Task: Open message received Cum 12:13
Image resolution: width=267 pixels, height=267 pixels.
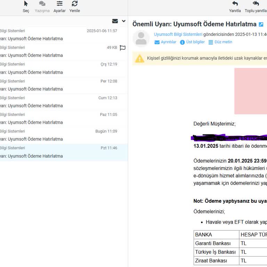Action: tap(64, 102)
